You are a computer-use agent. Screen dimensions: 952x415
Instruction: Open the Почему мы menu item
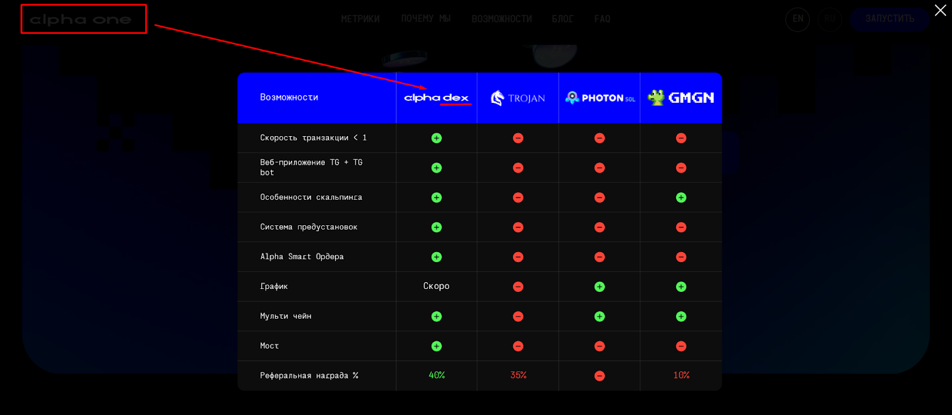425,19
